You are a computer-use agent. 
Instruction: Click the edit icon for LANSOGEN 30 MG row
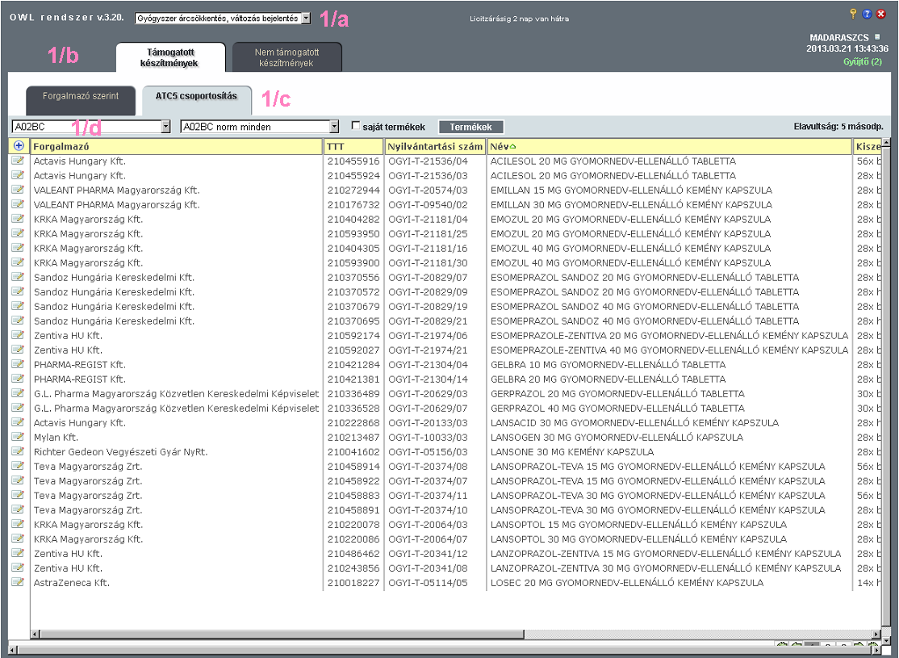pyautogui.click(x=18, y=437)
